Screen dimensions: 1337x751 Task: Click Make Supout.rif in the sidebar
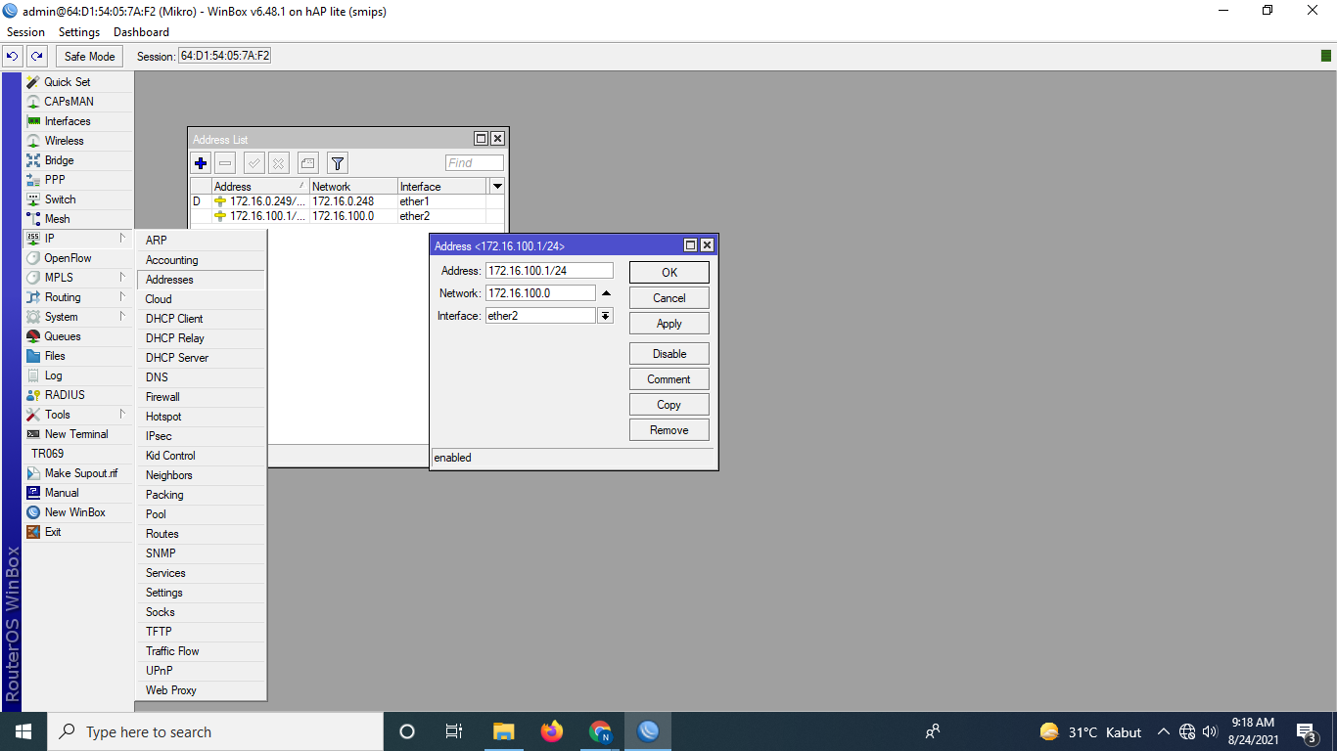tap(77, 473)
